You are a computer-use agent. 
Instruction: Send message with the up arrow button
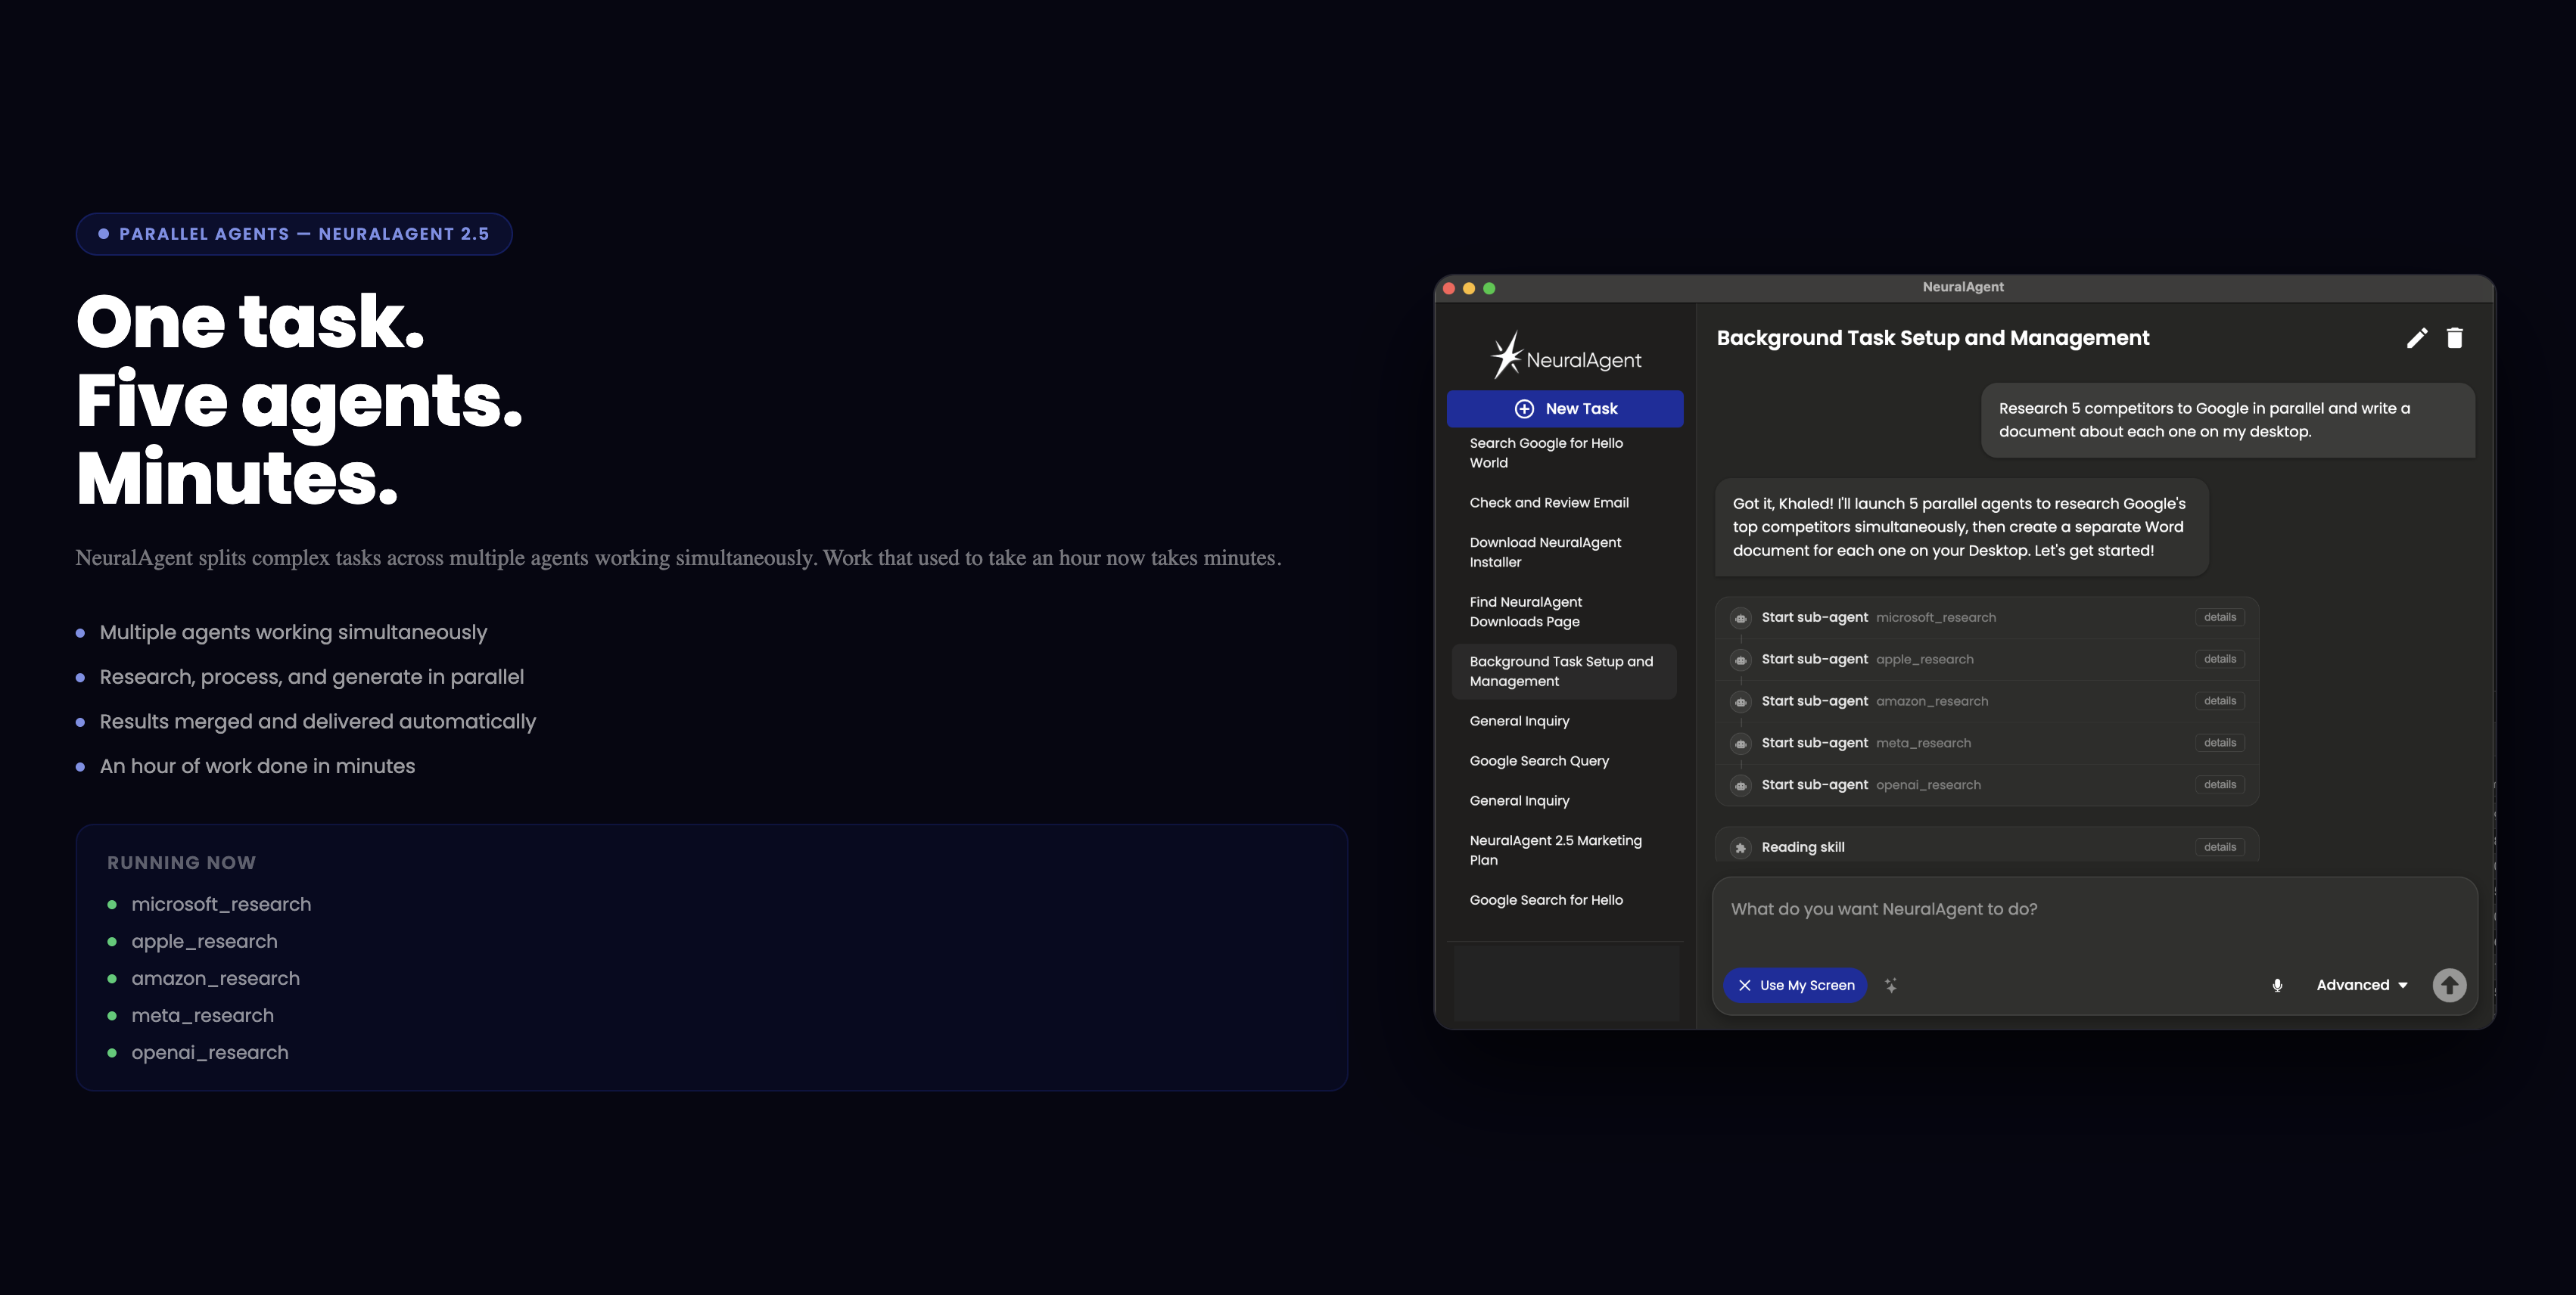2449,985
